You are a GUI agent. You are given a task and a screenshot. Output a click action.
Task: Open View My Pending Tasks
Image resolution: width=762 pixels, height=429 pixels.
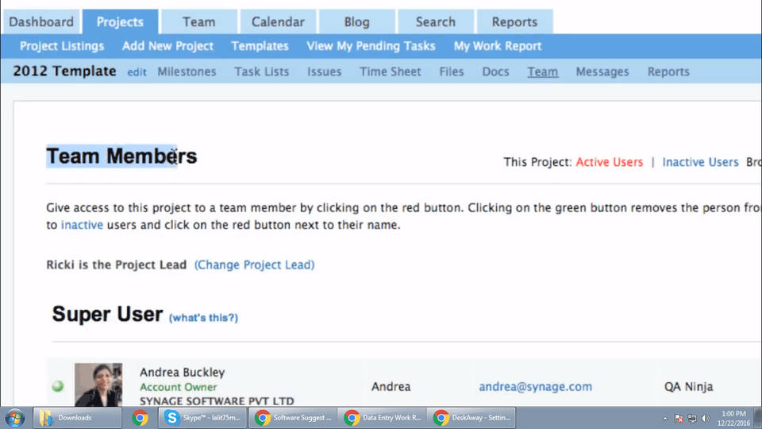[371, 46]
